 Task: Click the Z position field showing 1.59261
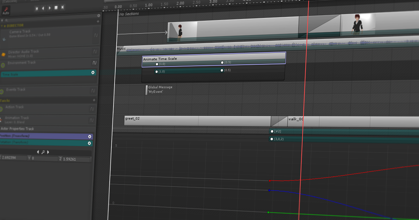76,159
